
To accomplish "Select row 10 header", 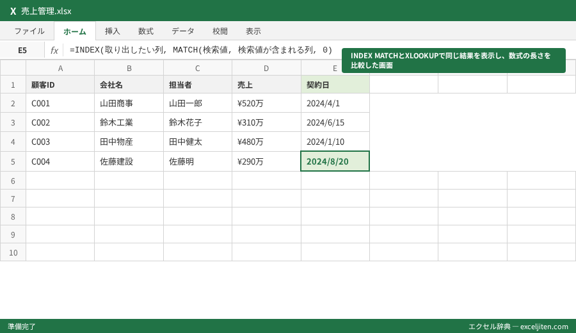I will [13, 252].
